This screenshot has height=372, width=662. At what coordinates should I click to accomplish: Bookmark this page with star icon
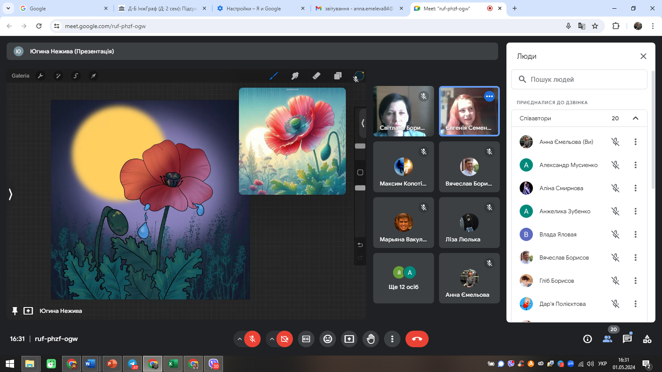pos(595,26)
